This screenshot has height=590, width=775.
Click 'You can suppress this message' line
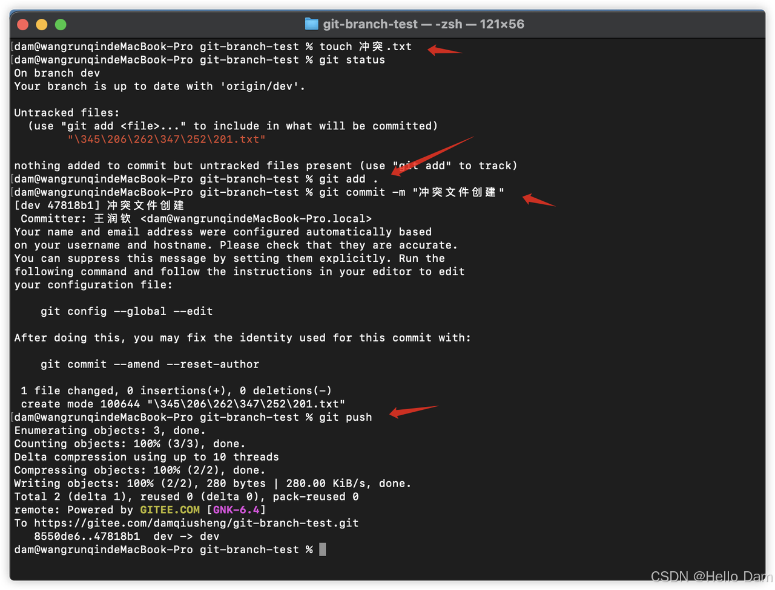point(229,259)
